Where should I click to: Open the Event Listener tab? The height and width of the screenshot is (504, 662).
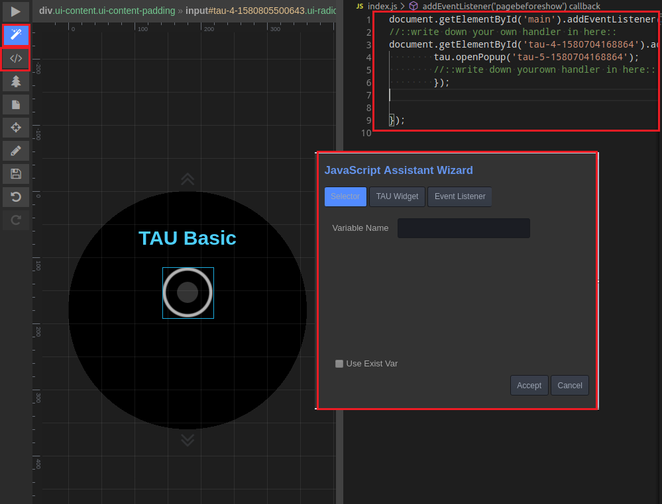click(x=459, y=196)
